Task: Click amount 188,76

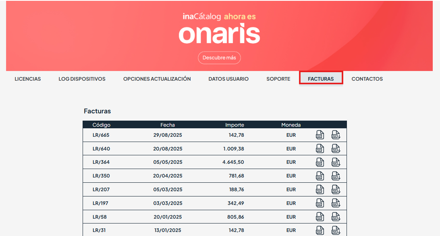Action: point(237,189)
